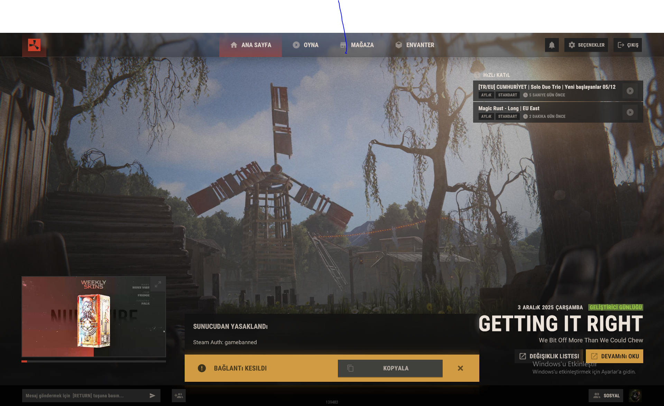Click the Steam Auth: gamebanned message
Image resolution: width=664 pixels, height=406 pixels.
(225, 342)
